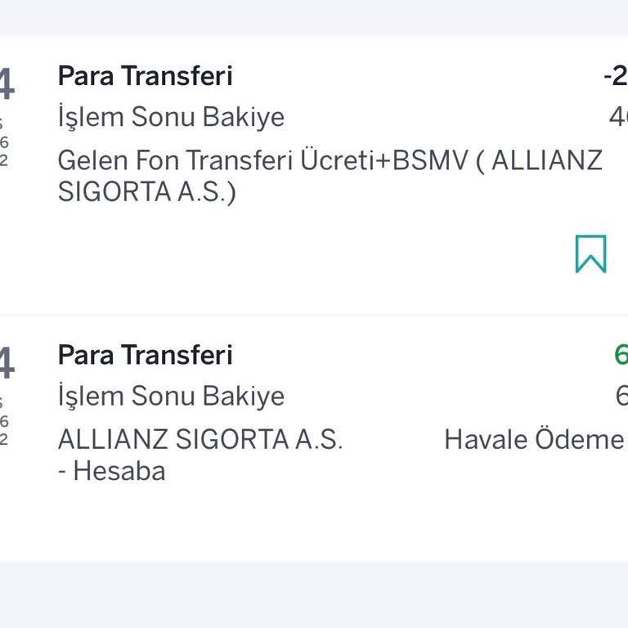Open the first Para Transferi entry title
The image size is (628, 628).
145,76
